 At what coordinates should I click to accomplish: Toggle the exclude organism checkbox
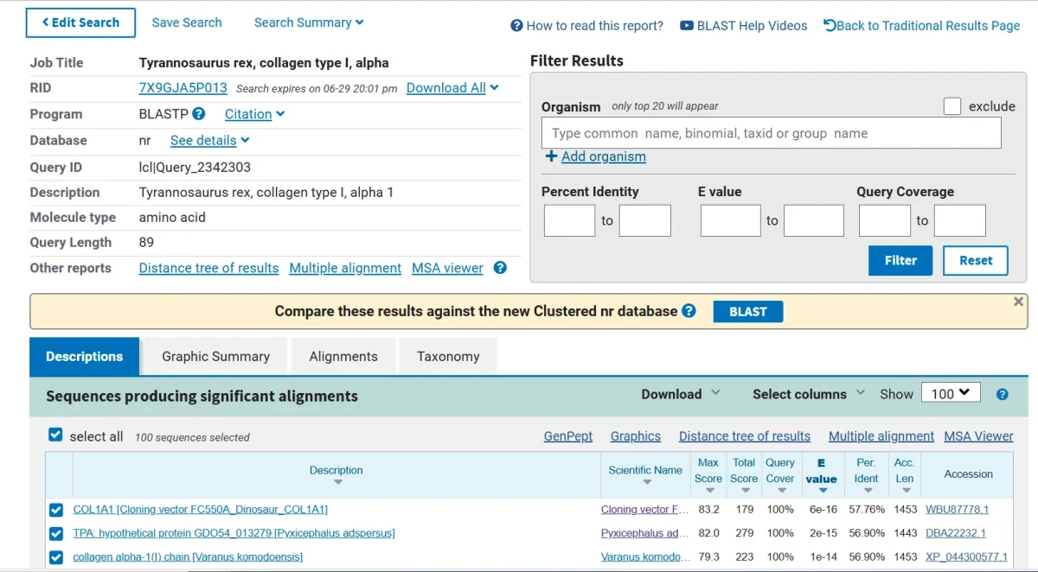952,106
